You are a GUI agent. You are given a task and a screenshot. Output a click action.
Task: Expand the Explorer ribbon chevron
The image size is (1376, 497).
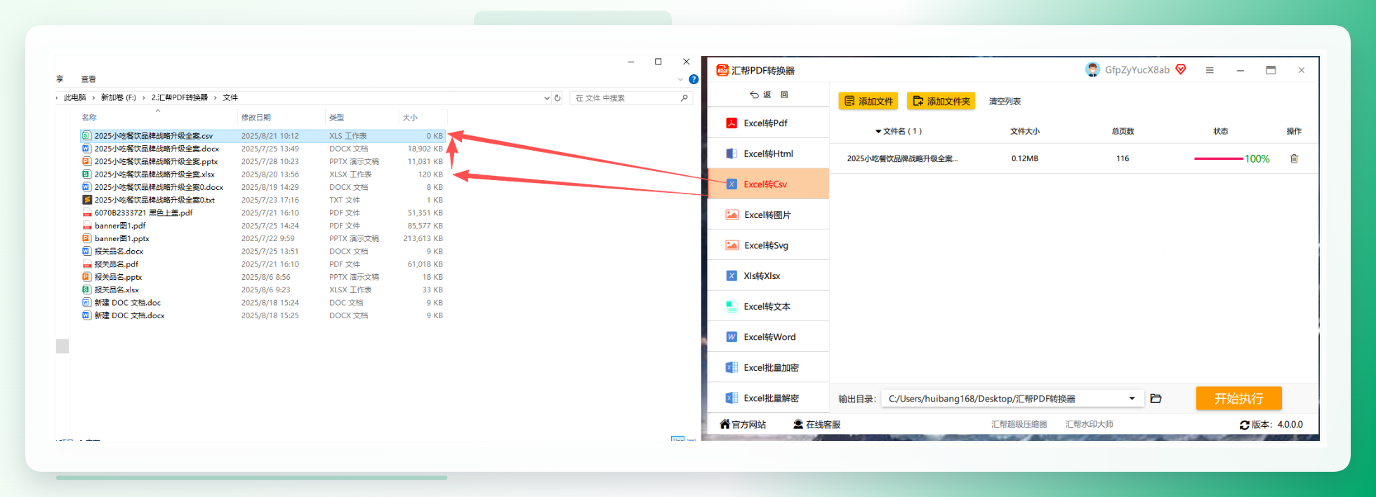coord(680,79)
